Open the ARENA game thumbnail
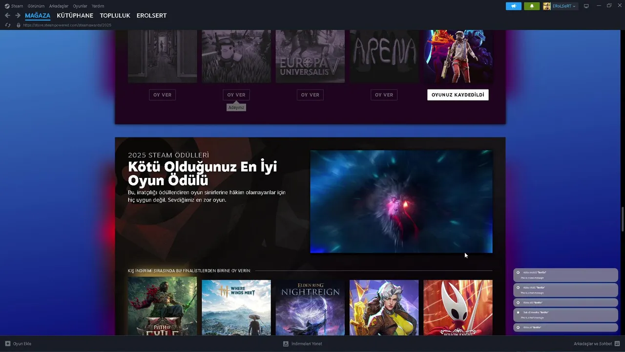 tap(384, 56)
